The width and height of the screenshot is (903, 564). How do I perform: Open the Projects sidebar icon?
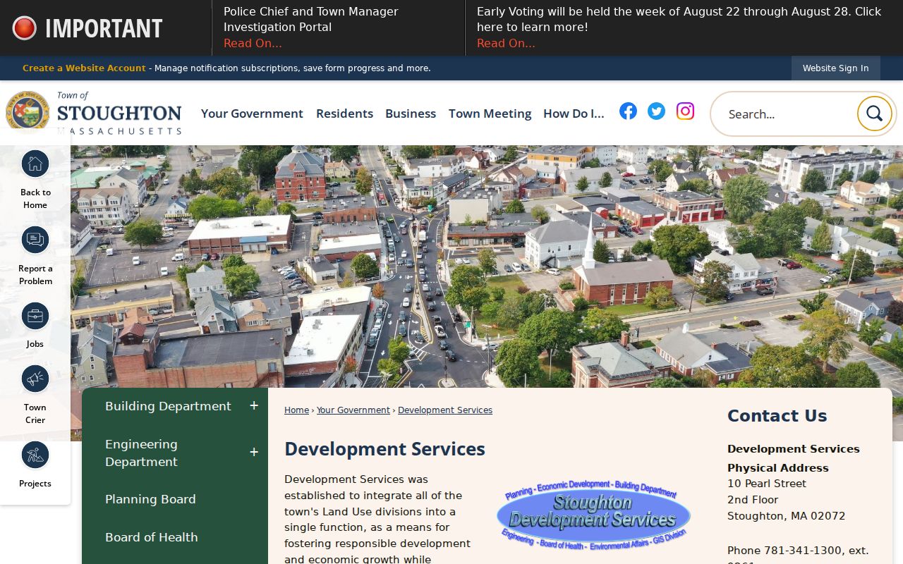coord(35,455)
